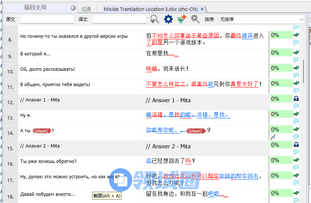
Task: Close the Miside Translation Location 3.xlsx tab
Action: (x=202, y=9)
